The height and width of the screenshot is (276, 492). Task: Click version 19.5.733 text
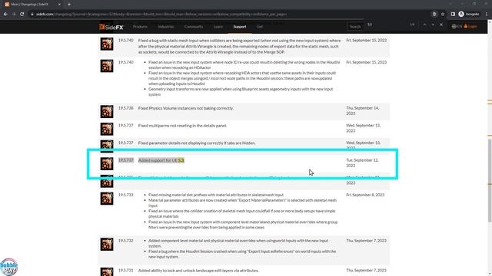(125, 195)
